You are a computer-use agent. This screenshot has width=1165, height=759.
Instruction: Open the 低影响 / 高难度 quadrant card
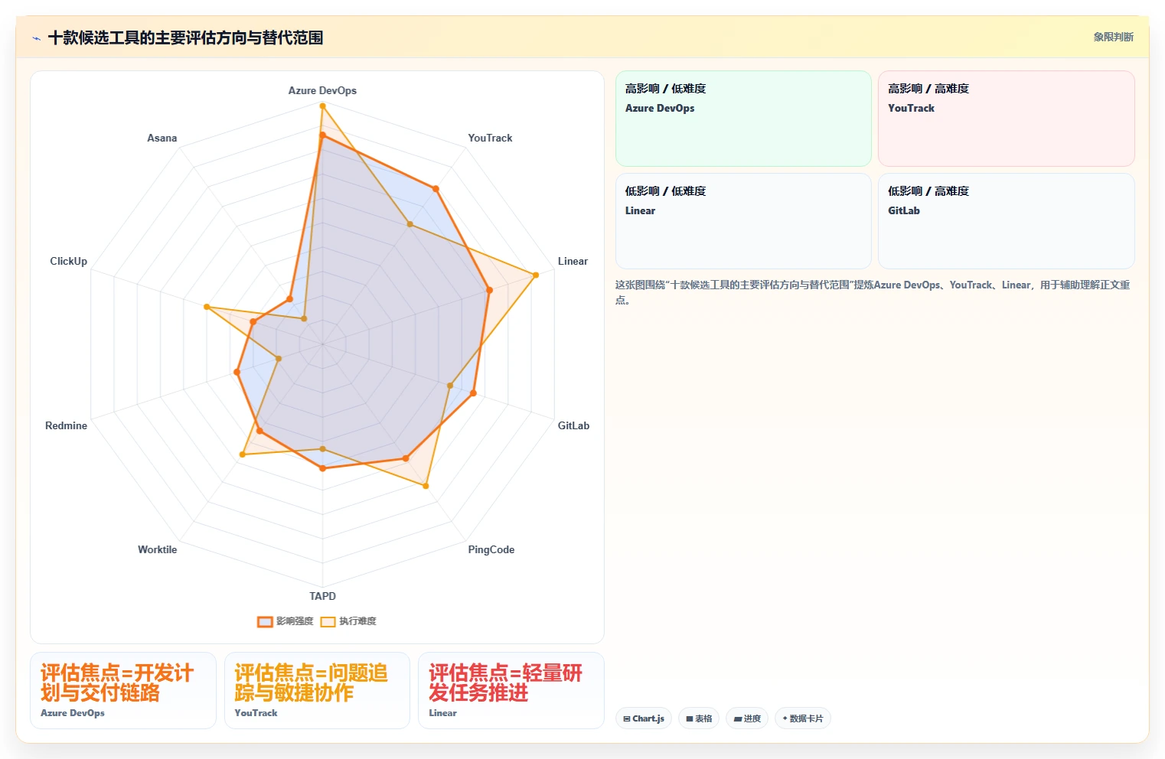1006,221
